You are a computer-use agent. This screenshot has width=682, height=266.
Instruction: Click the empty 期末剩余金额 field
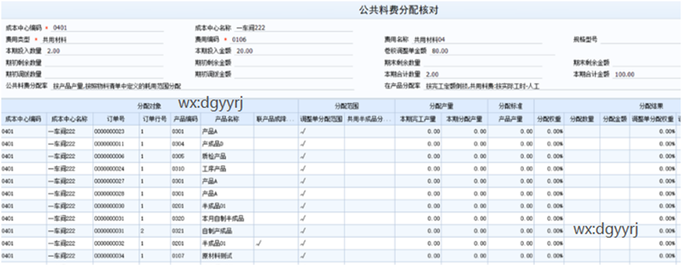[647, 63]
